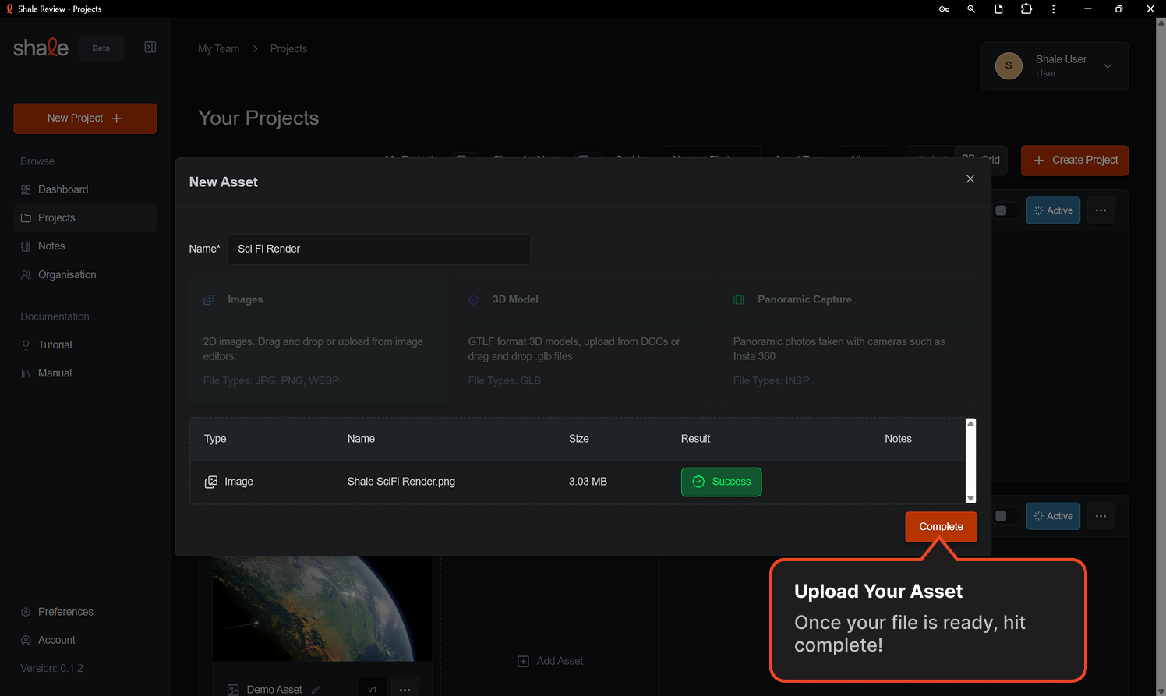
Task: Click the Preferences gear icon
Action: pyautogui.click(x=26, y=612)
